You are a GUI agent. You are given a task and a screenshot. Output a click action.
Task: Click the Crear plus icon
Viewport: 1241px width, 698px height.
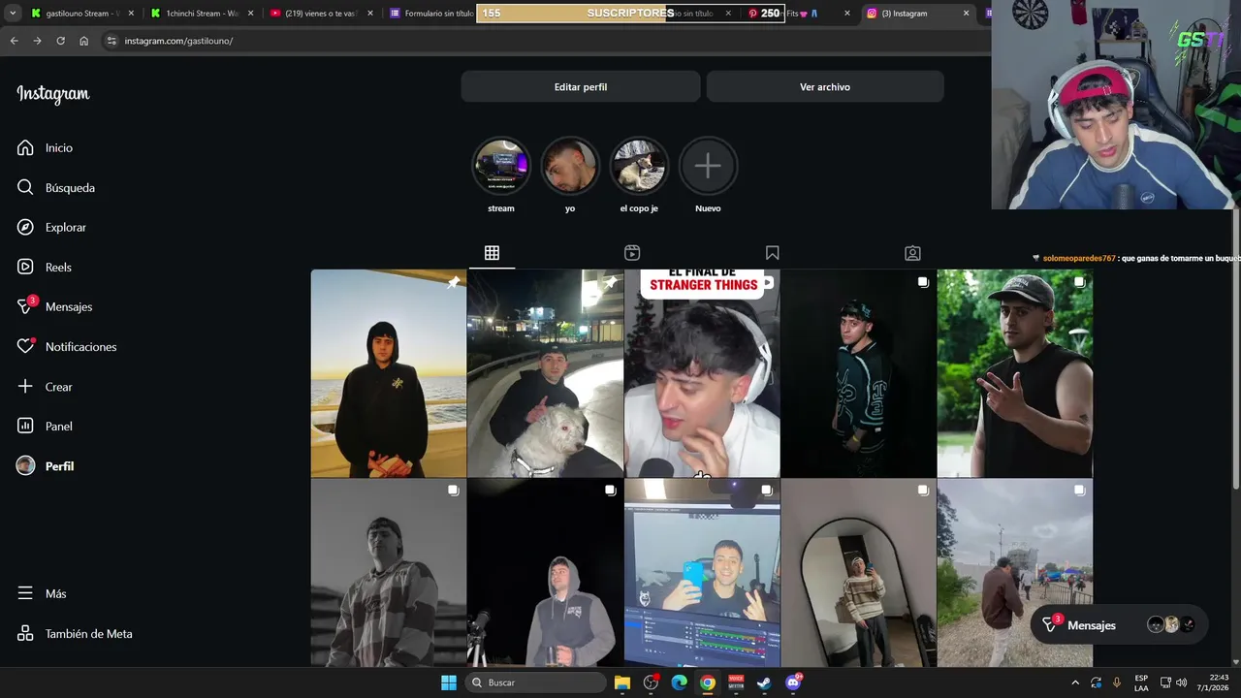(25, 386)
